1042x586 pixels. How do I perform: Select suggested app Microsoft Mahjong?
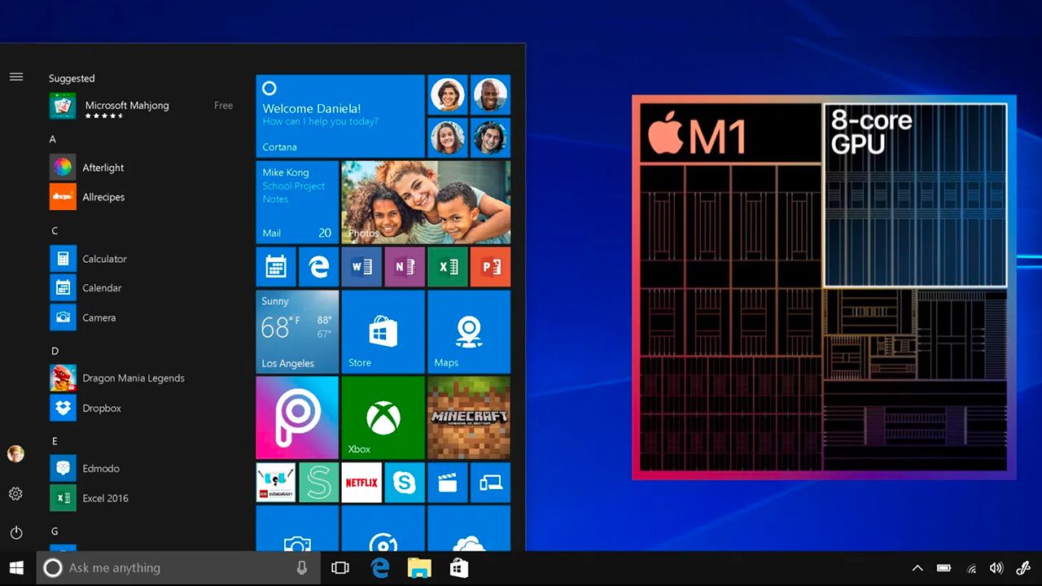pos(142,106)
